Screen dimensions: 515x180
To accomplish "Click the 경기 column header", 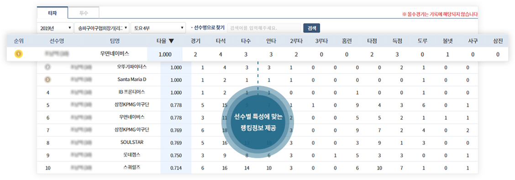I will point(195,41).
